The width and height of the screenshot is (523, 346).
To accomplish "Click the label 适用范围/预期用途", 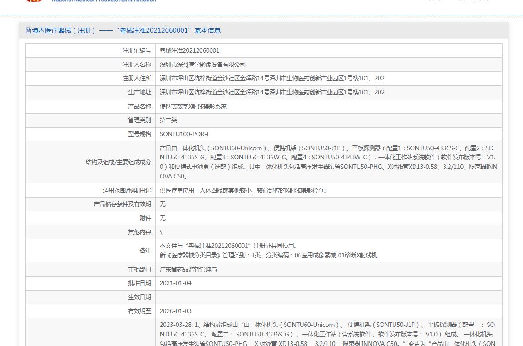I will tap(127, 190).
